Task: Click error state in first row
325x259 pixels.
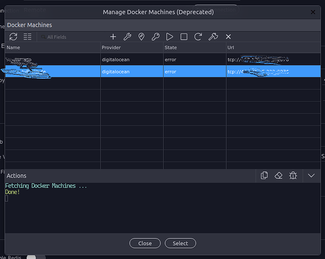Action: [195, 60]
